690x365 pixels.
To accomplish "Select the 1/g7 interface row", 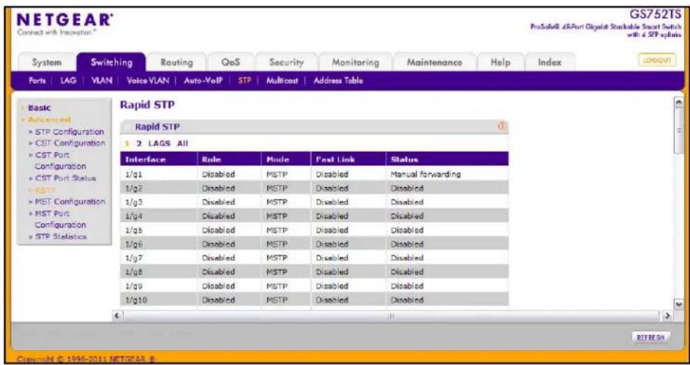I will coord(314,258).
